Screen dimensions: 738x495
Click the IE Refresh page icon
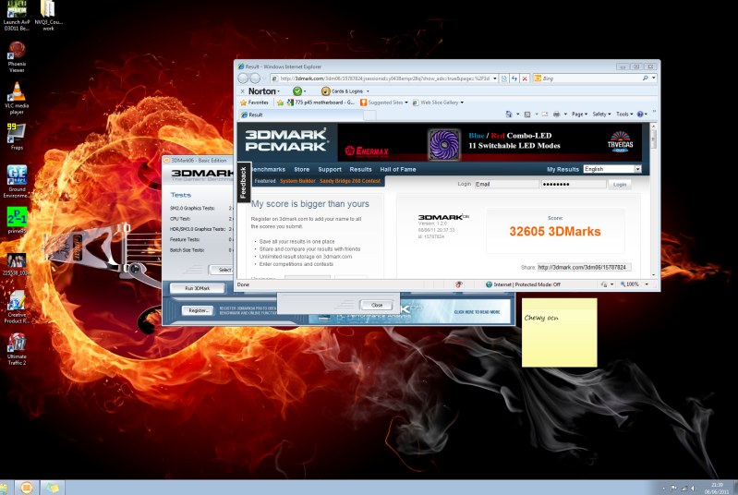tap(514, 78)
